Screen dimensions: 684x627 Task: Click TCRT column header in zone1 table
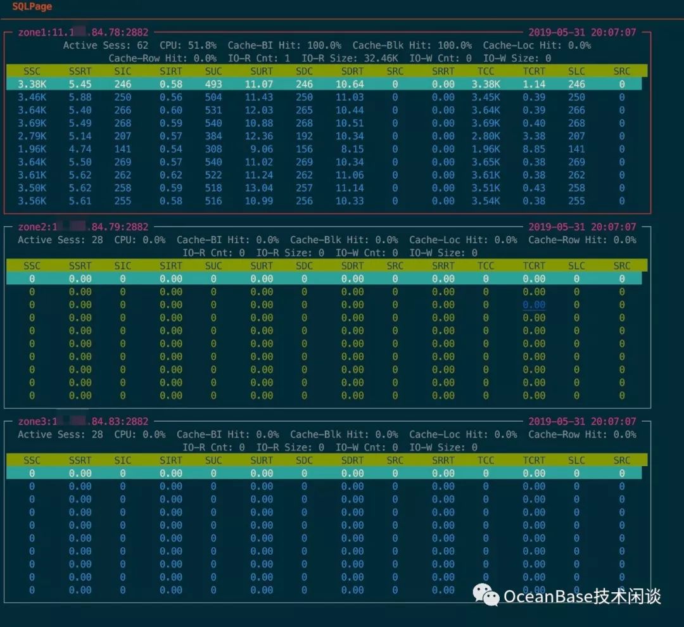534,71
